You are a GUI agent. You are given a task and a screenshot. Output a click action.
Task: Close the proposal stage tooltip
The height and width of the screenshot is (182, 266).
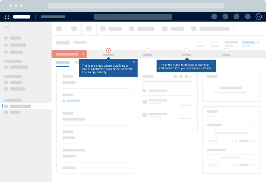[213, 63]
